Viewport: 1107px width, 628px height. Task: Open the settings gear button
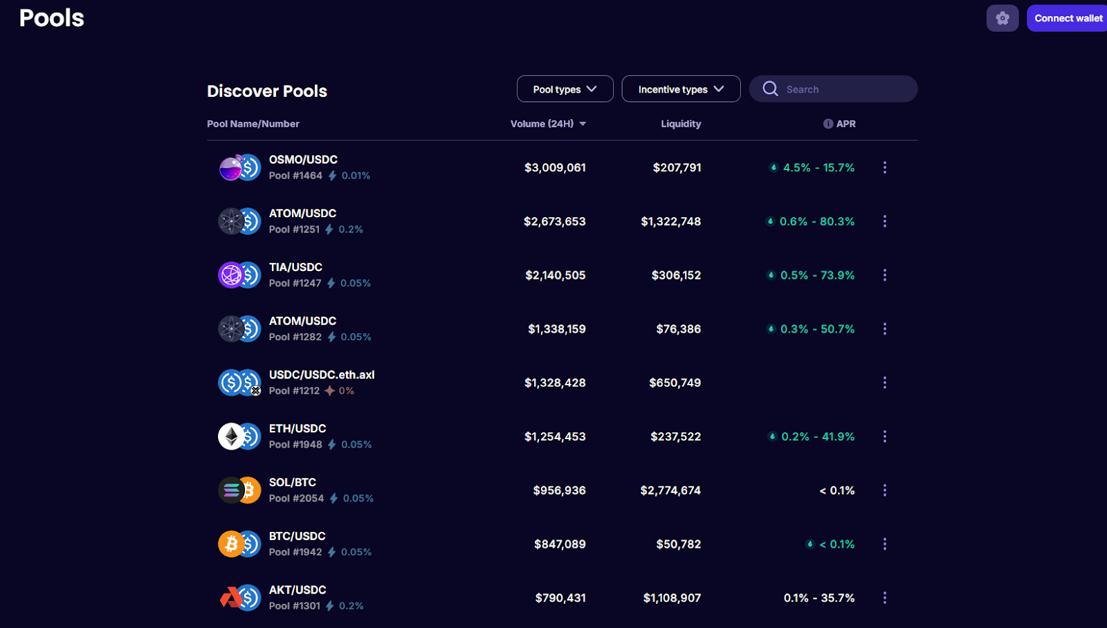point(1002,18)
